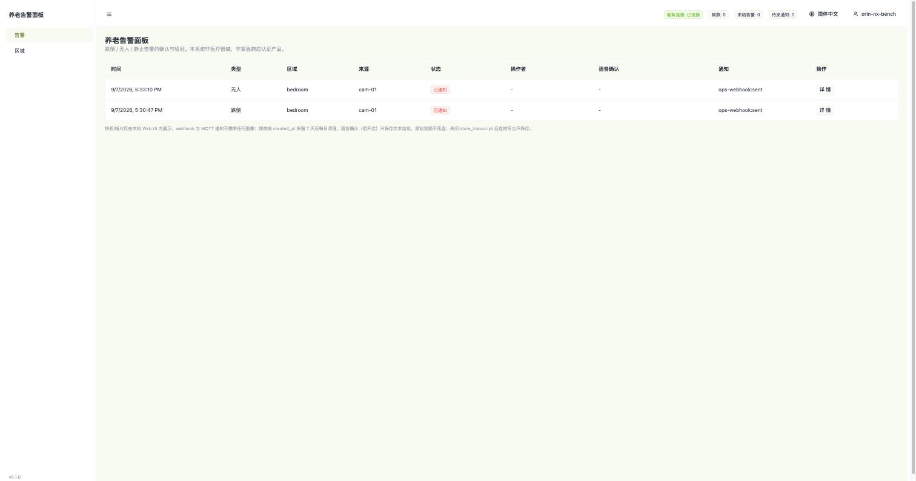Click the globe language icon
916x481 pixels.
click(812, 14)
